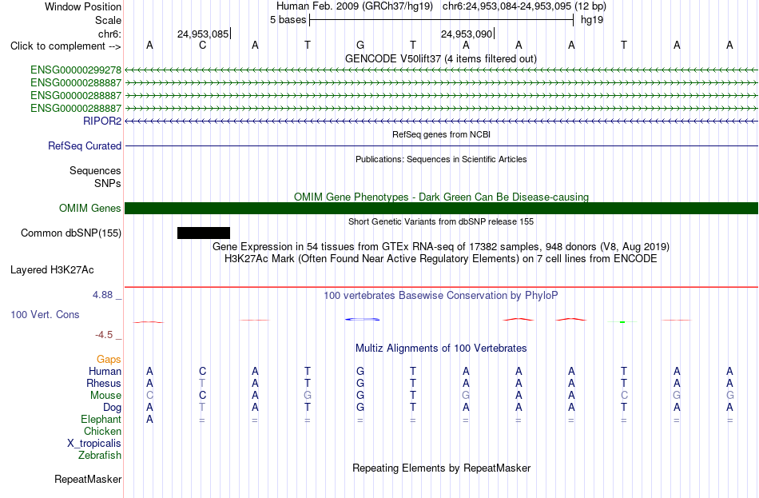Open the RepeatMasker track label
759x498 pixels.
(x=88, y=480)
